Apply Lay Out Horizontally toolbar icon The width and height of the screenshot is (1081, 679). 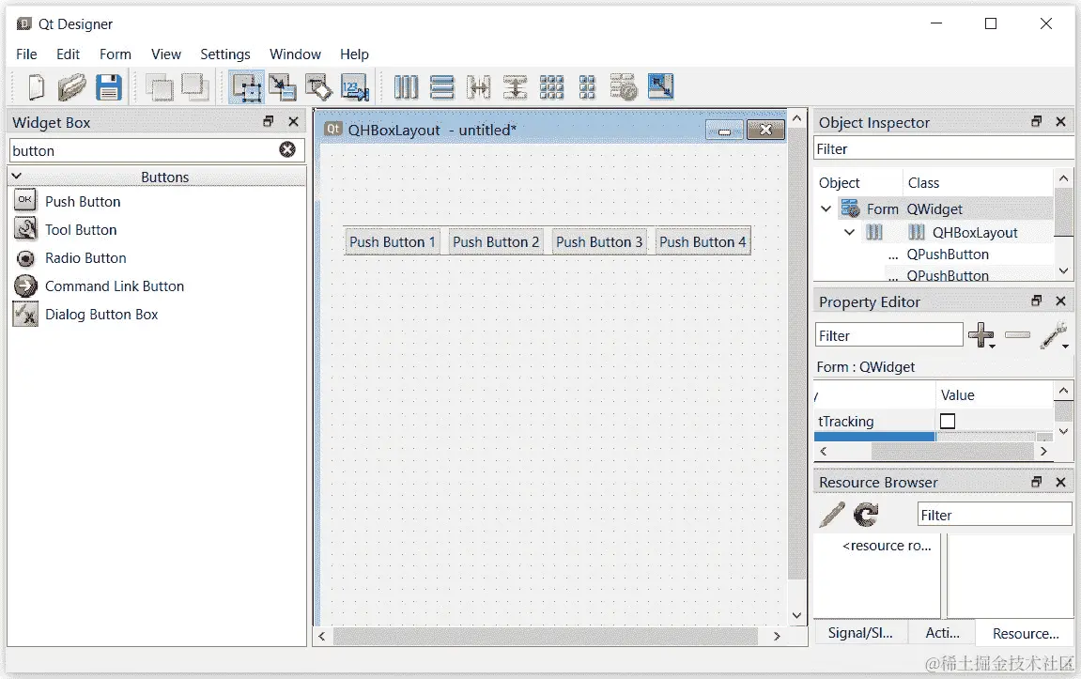coord(406,87)
